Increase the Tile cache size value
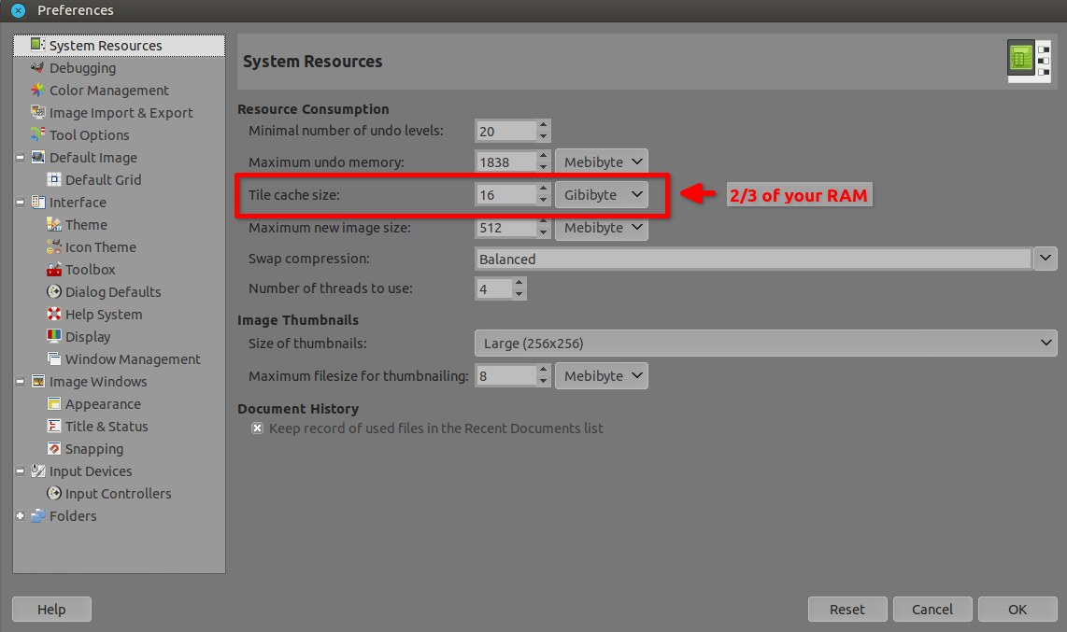 tap(543, 189)
